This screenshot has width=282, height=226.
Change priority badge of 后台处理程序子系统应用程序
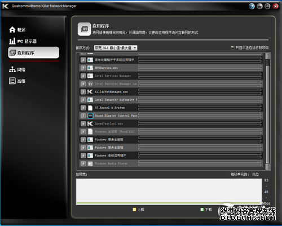click(83, 60)
